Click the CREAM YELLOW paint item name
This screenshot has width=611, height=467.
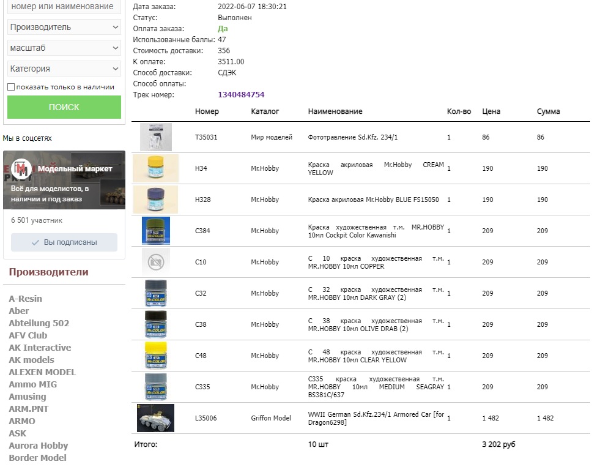376,168
